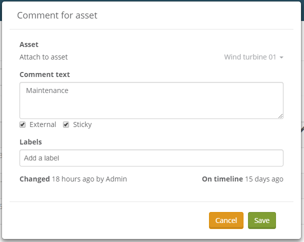The height and width of the screenshot is (242, 304).
Task: Click the comment textarea resize grip
Action: pyautogui.click(x=280, y=116)
